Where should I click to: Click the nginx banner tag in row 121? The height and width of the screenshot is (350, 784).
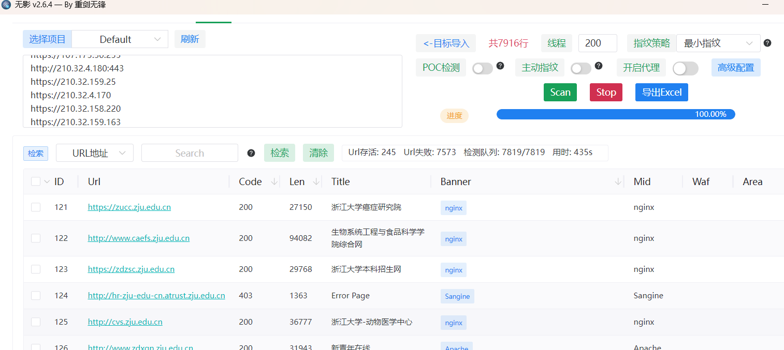click(x=454, y=208)
